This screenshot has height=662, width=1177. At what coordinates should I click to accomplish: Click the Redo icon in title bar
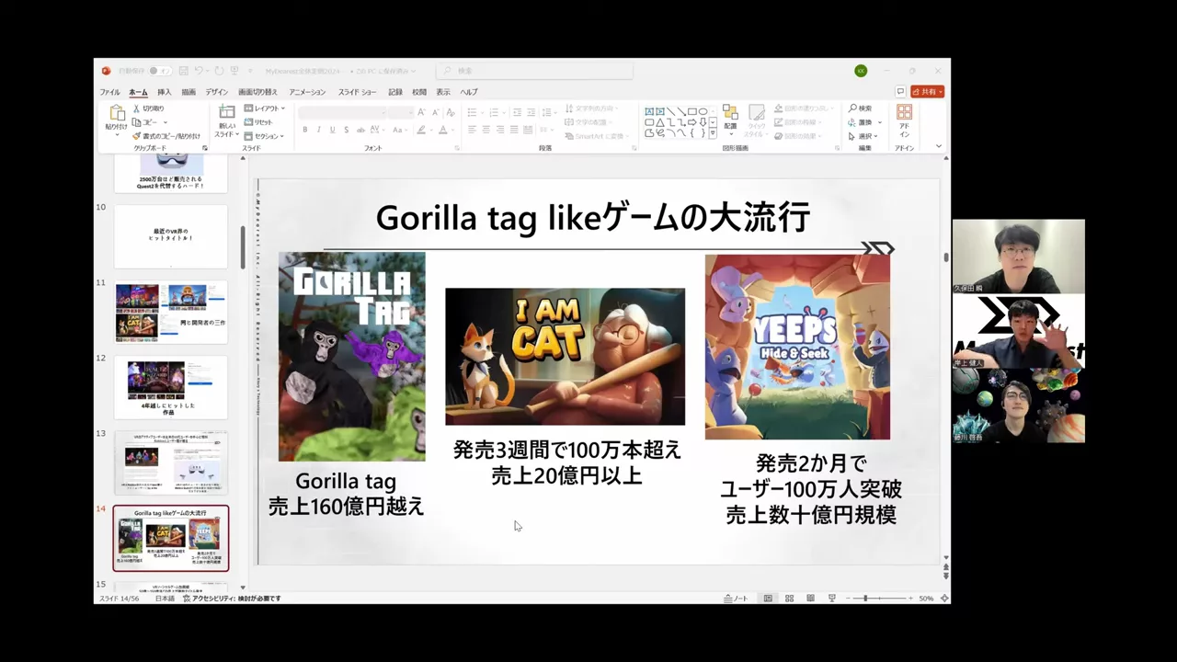(x=221, y=71)
